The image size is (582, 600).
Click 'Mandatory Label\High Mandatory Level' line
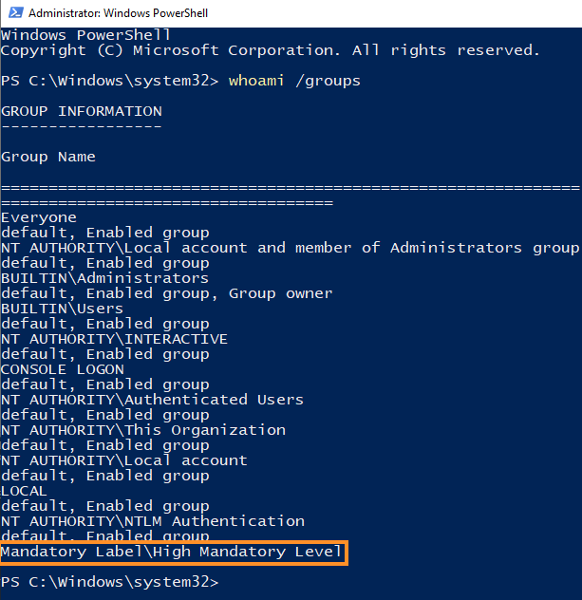click(x=171, y=552)
